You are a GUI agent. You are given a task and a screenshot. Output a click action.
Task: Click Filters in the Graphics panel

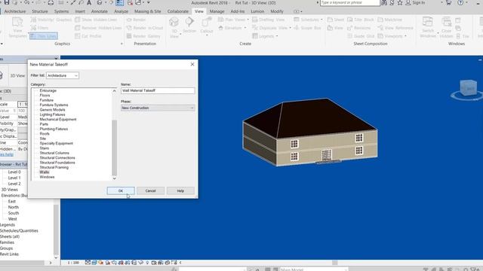[x=39, y=28]
